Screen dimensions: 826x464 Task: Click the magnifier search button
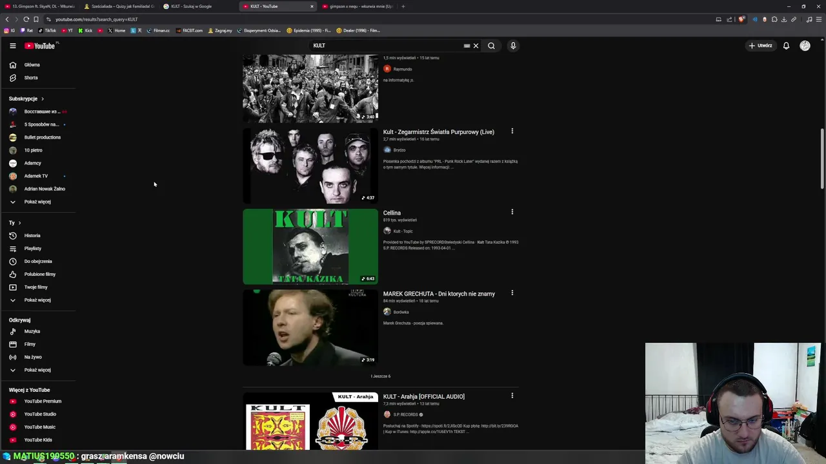(491, 46)
